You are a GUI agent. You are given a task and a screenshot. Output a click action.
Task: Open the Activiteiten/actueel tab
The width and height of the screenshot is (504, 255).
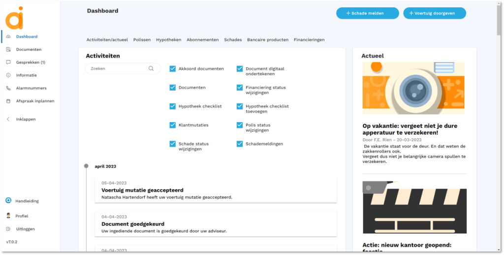(107, 40)
